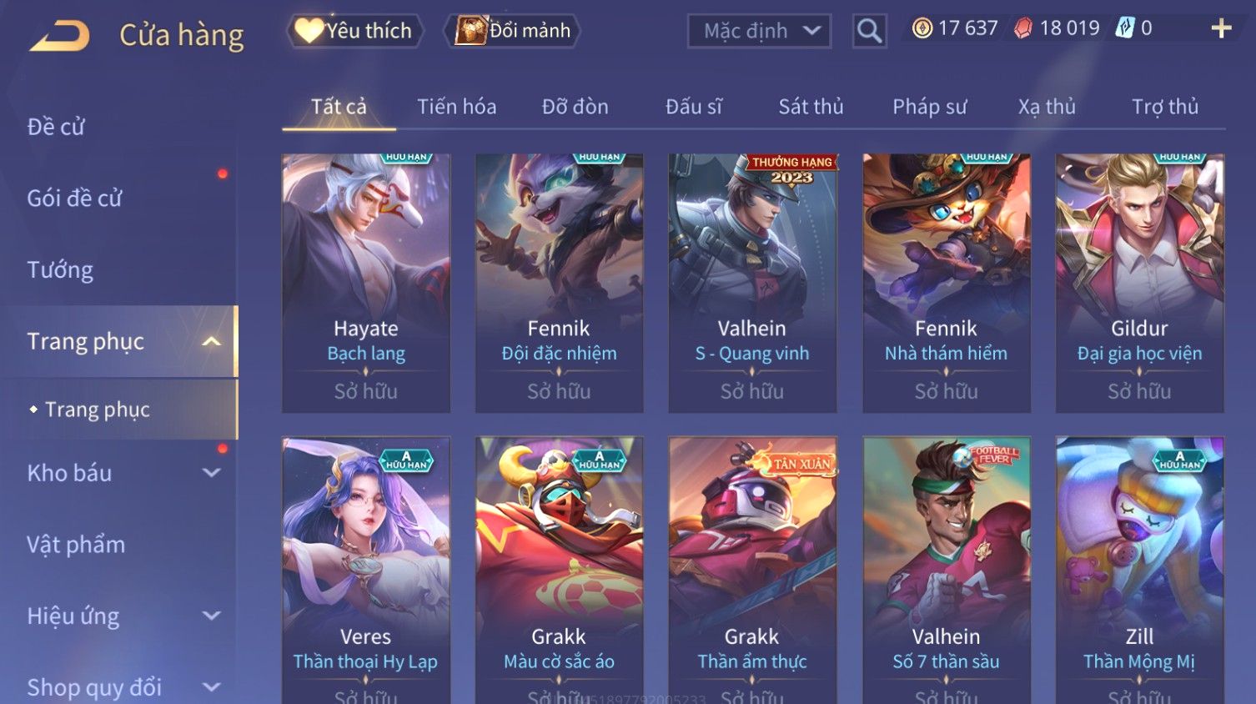The width and height of the screenshot is (1256, 704).
Task: Open Đổi mảnh fragment exchange
Action: 512,31
